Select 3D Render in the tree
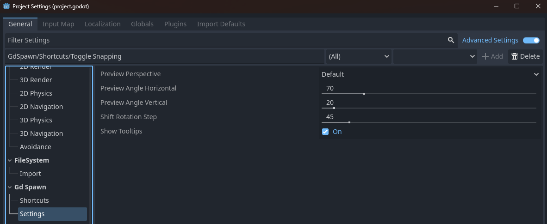Viewport: 547px width, 224px height. click(36, 80)
